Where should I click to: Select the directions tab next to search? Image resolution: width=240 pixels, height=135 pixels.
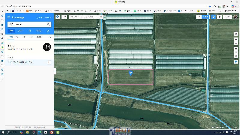point(20,31)
